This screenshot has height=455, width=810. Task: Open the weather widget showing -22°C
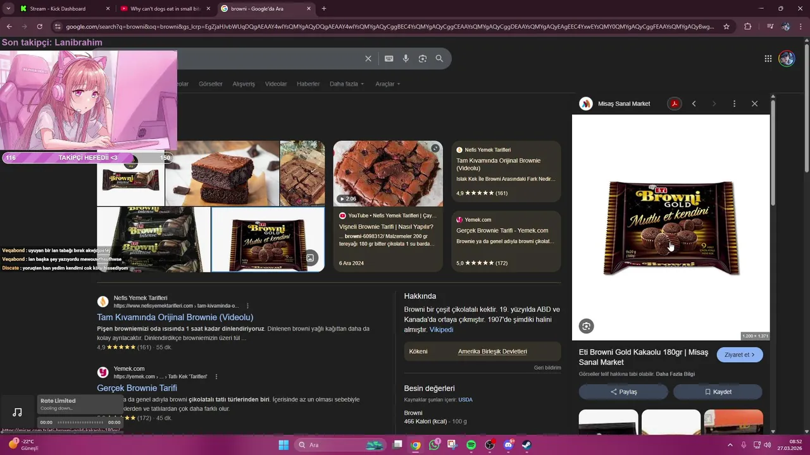(24, 445)
